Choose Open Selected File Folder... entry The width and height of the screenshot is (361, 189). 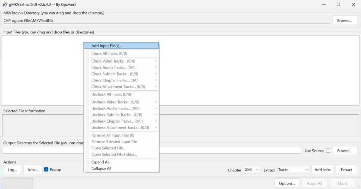pyautogui.click(x=121, y=154)
